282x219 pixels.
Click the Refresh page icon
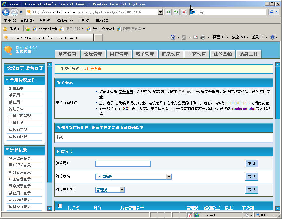coord(176,12)
